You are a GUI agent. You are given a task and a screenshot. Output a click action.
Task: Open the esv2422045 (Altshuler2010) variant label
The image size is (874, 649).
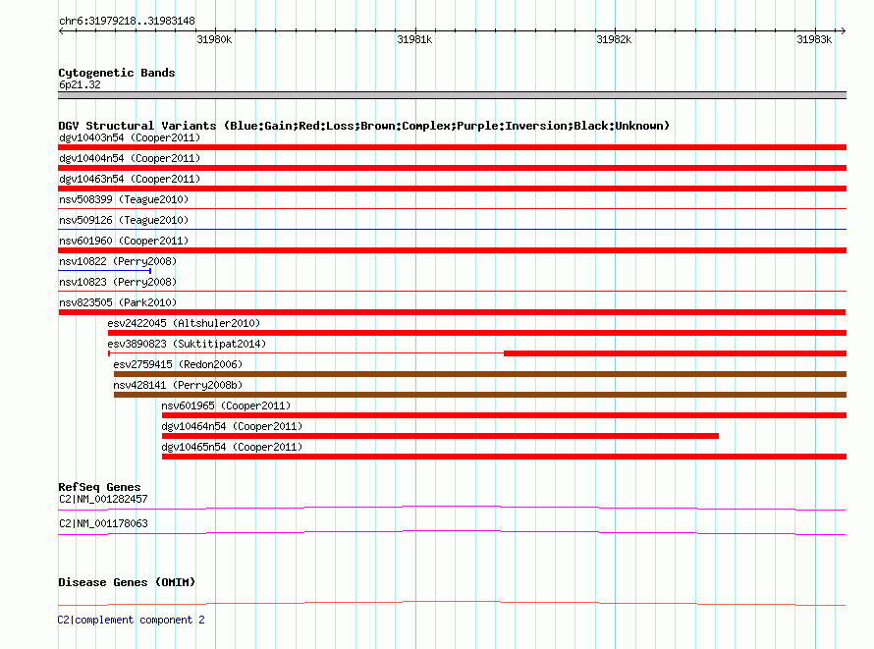(x=184, y=323)
